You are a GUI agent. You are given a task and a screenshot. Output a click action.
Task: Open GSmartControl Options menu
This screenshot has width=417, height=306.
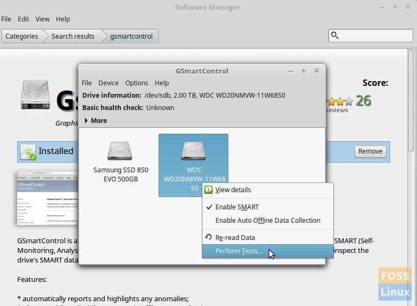click(136, 83)
